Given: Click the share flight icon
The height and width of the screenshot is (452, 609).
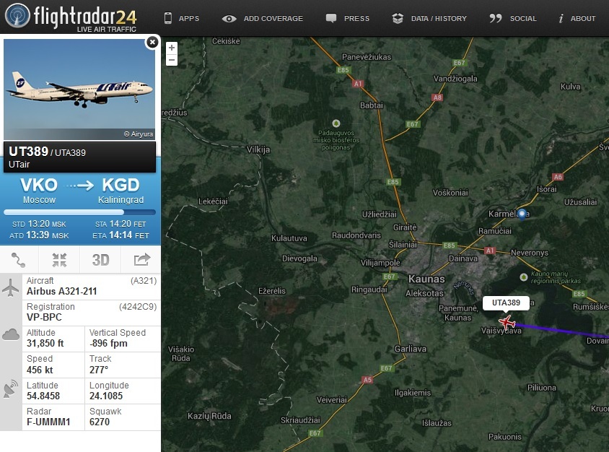Looking at the screenshot, I should [141, 260].
